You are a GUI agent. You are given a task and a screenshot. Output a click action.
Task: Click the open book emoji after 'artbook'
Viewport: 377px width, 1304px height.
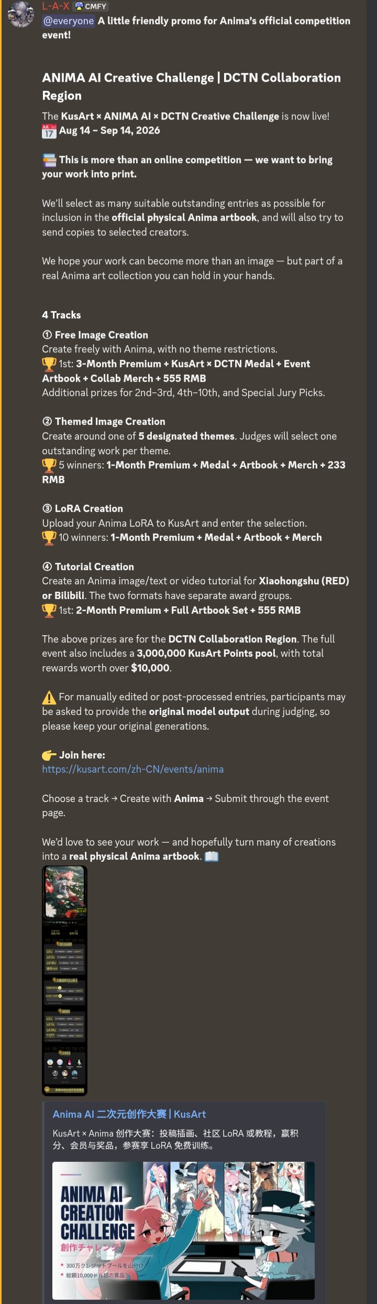[212, 857]
